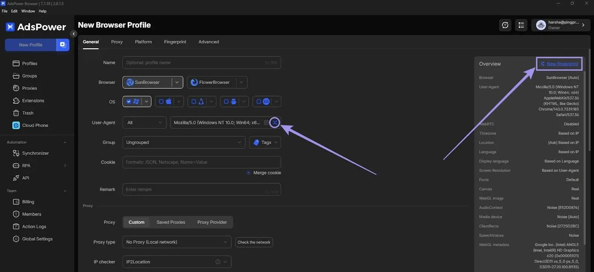This screenshot has width=594, height=272.
Task: Switch to the Fingerprint tab
Action: pos(175,42)
